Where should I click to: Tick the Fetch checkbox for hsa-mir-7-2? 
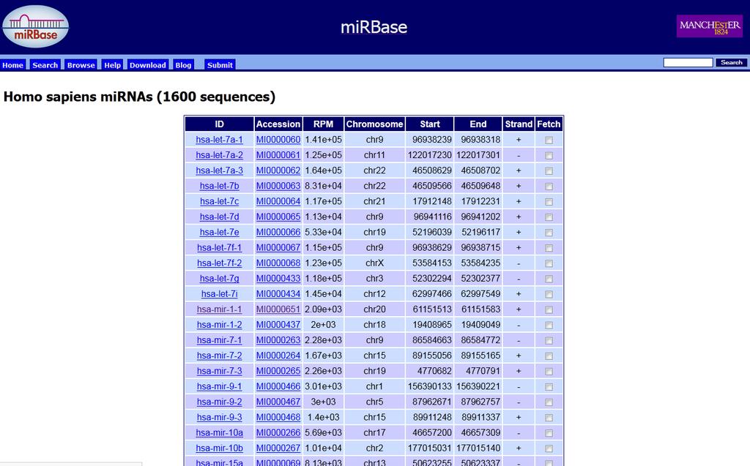(549, 356)
